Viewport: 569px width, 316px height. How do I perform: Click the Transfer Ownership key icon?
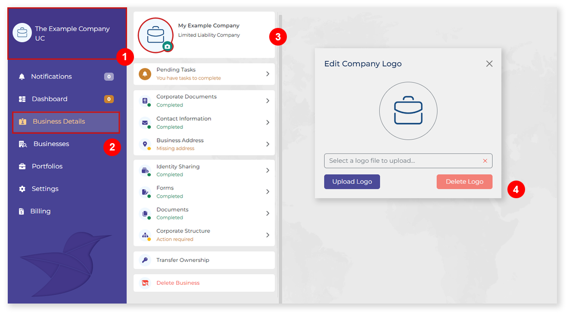145,260
